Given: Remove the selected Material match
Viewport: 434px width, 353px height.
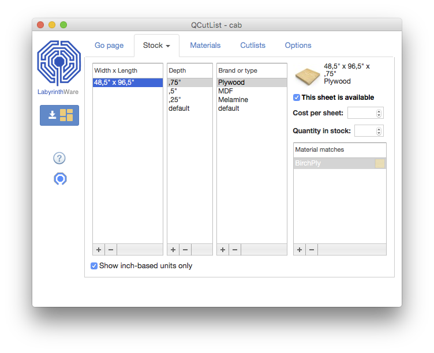Looking at the screenshot, I should [312, 250].
